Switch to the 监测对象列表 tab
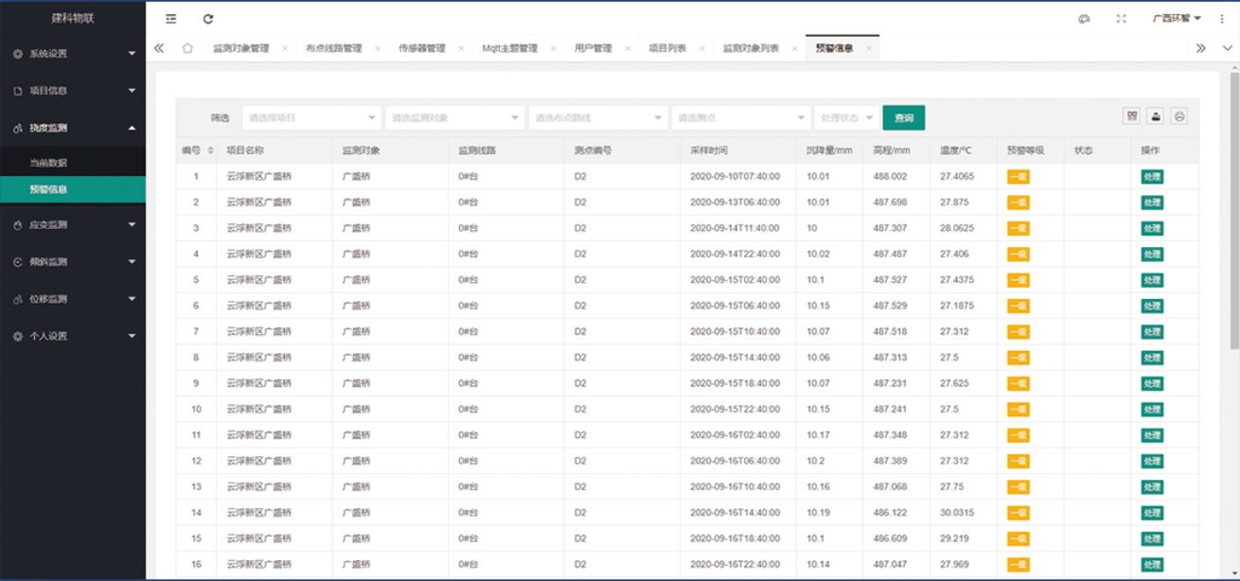This screenshot has width=1240, height=581. tap(752, 48)
